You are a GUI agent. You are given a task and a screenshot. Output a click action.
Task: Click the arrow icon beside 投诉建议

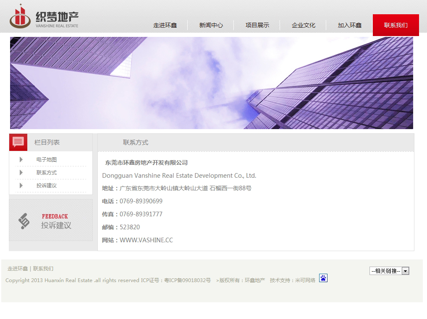tap(21, 185)
